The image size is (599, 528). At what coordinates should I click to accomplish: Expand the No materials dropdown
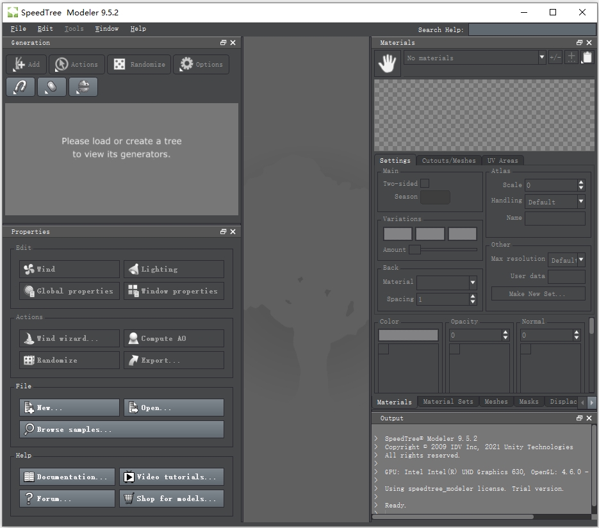[x=475, y=58]
